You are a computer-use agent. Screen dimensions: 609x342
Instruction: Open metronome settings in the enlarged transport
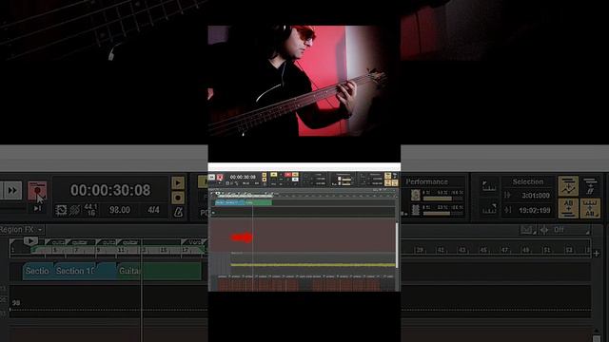click(178, 212)
